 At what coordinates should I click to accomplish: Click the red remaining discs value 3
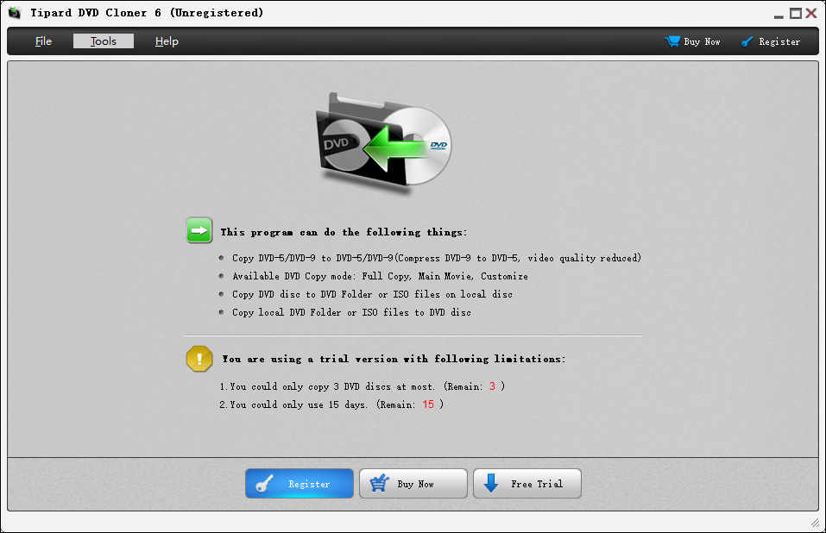tap(493, 386)
